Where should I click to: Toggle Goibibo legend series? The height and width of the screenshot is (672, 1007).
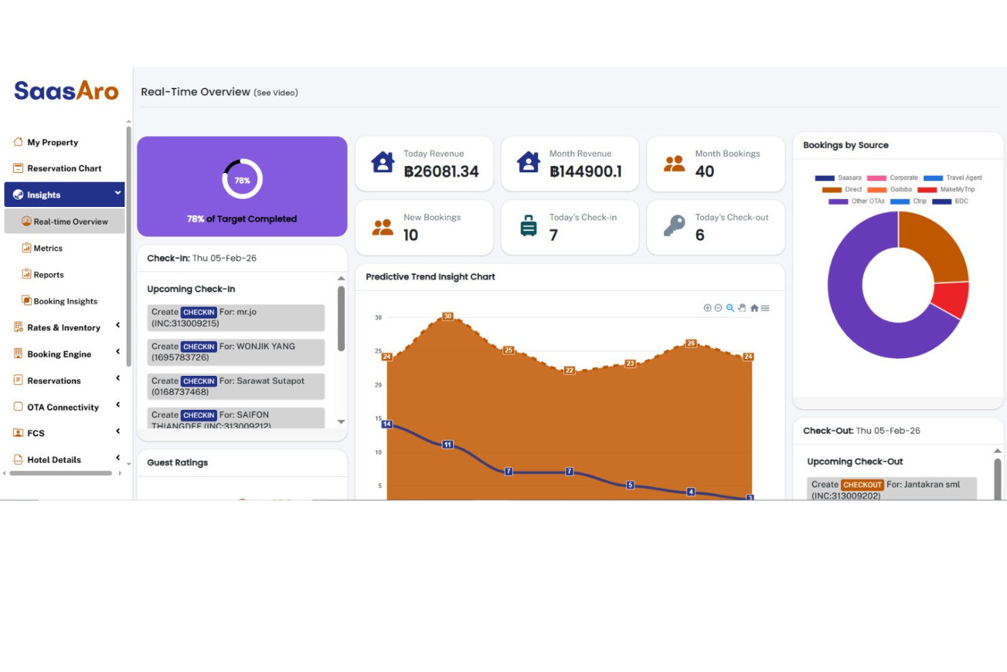(889, 189)
